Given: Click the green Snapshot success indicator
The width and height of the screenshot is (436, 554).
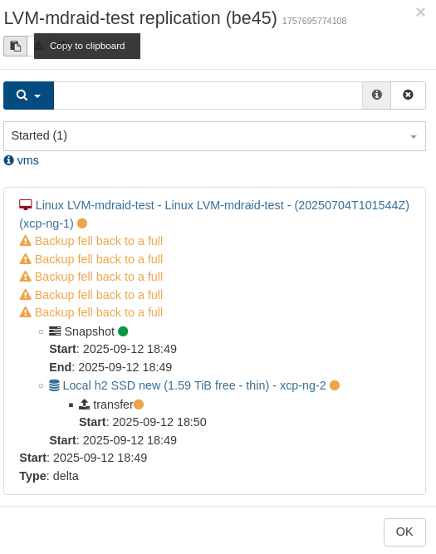Looking at the screenshot, I should coord(123,331).
